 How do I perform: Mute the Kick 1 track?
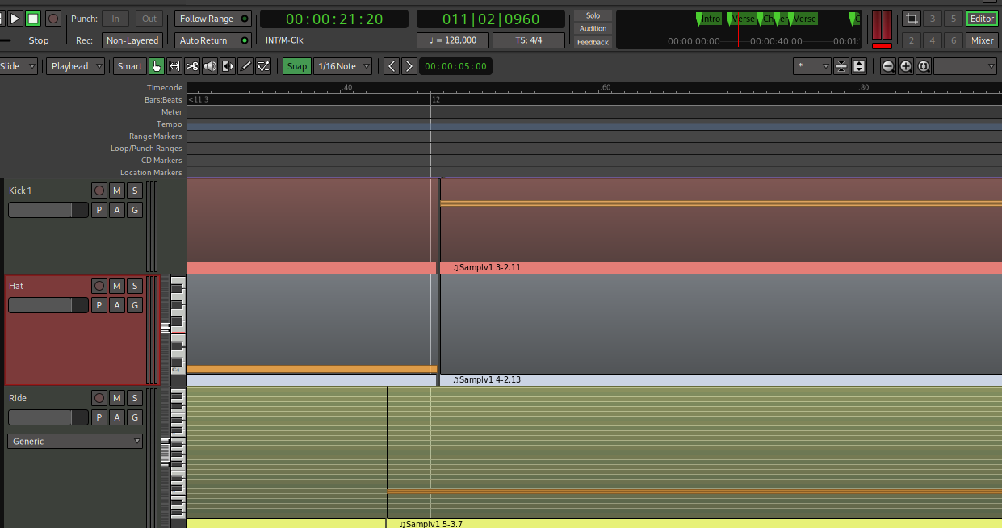tap(117, 191)
